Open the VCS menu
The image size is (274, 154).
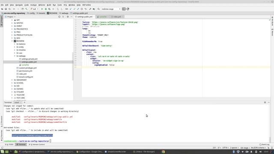click(65, 5)
